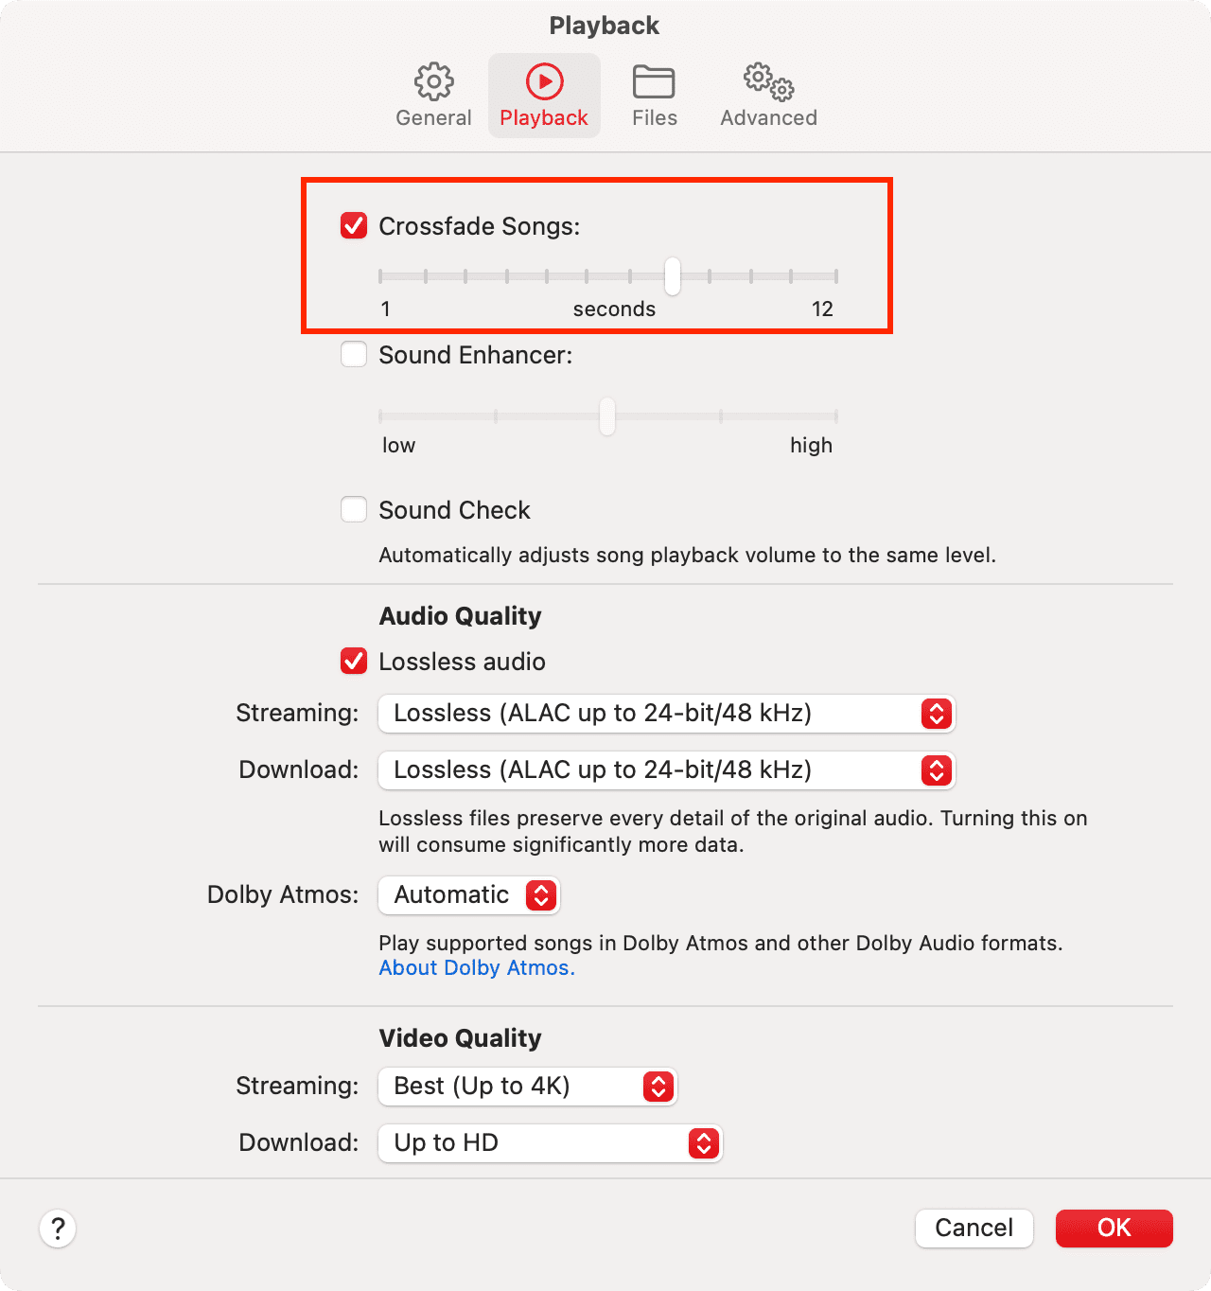The width and height of the screenshot is (1211, 1291).
Task: Switch to the Files tab
Action: tap(654, 96)
